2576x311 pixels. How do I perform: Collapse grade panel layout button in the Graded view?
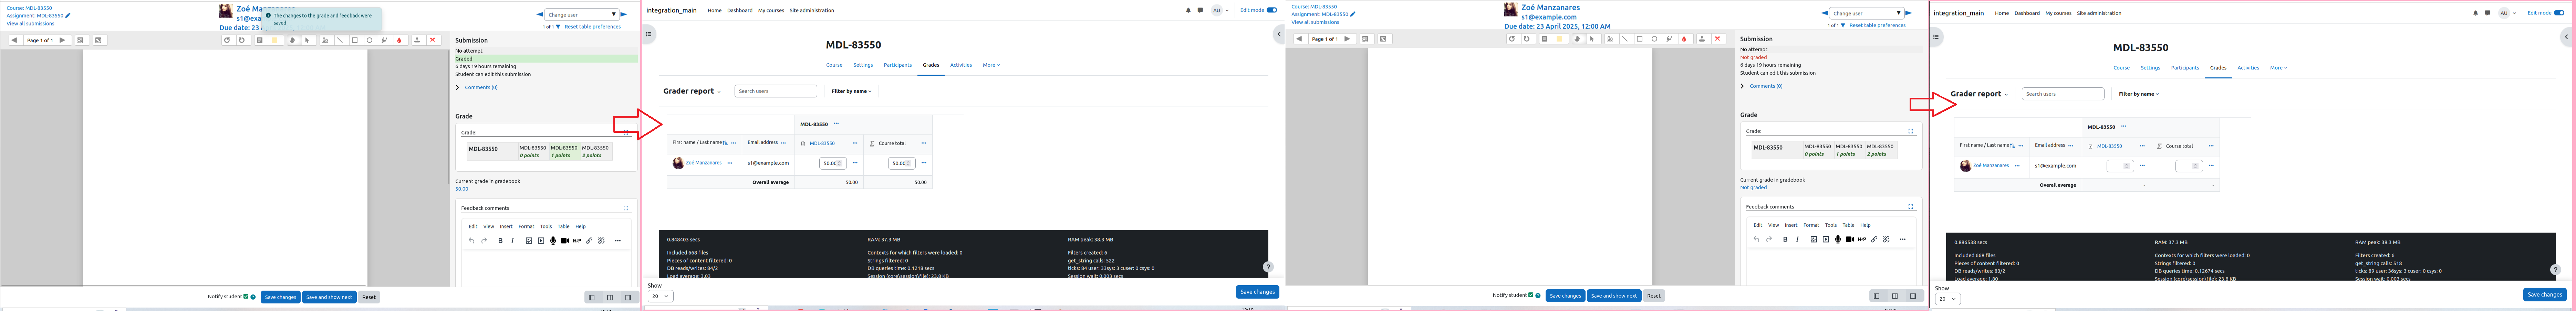pos(628,297)
